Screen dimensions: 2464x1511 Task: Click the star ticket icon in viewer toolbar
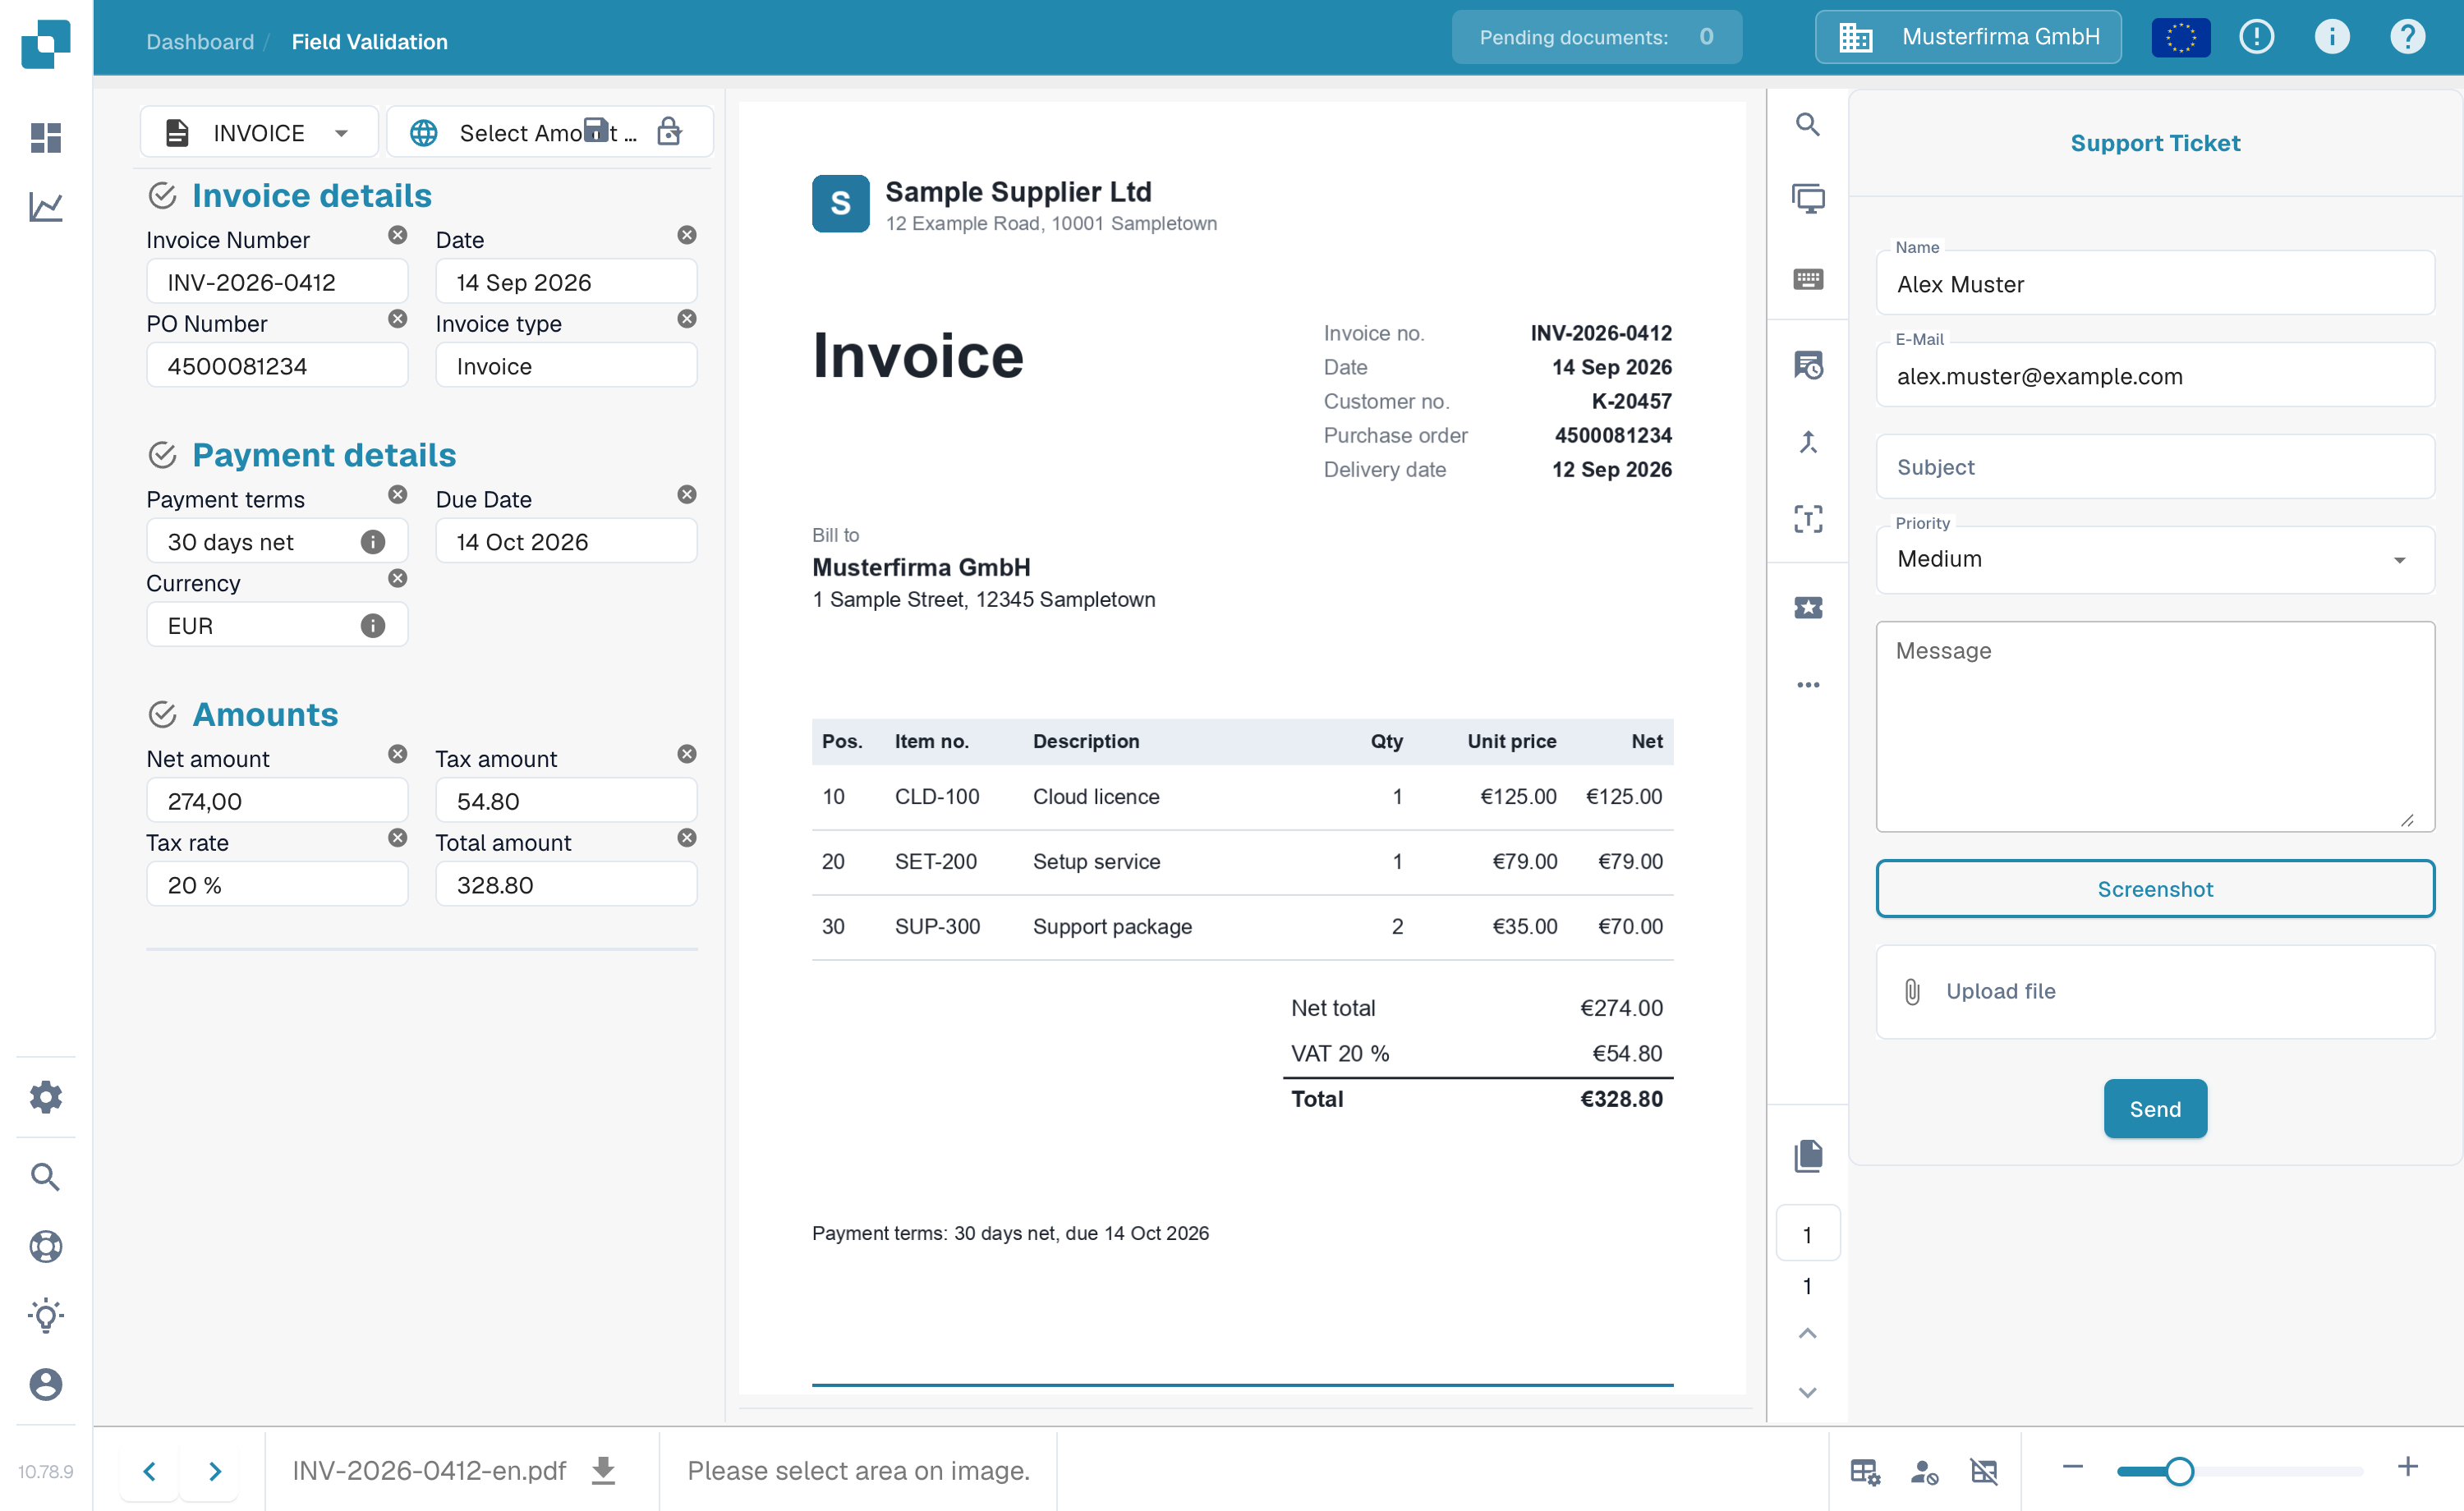point(1808,607)
